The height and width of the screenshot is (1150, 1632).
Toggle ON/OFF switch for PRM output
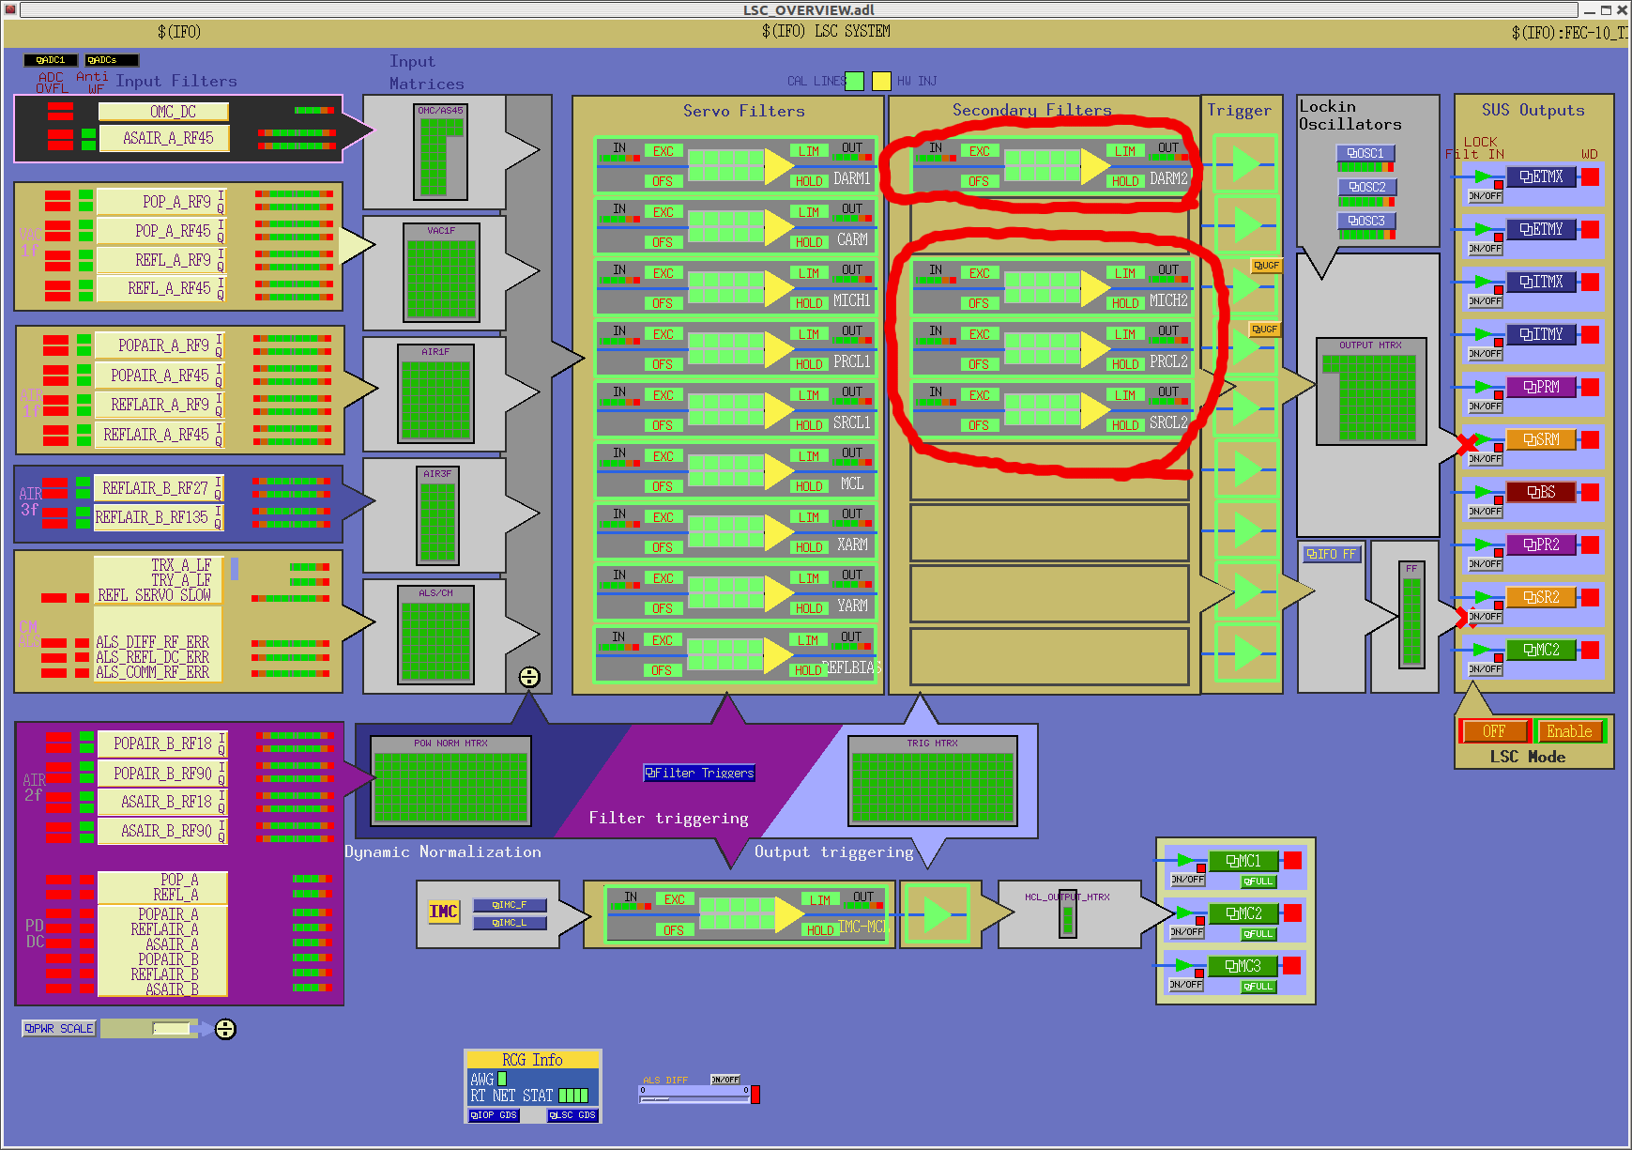1485,406
